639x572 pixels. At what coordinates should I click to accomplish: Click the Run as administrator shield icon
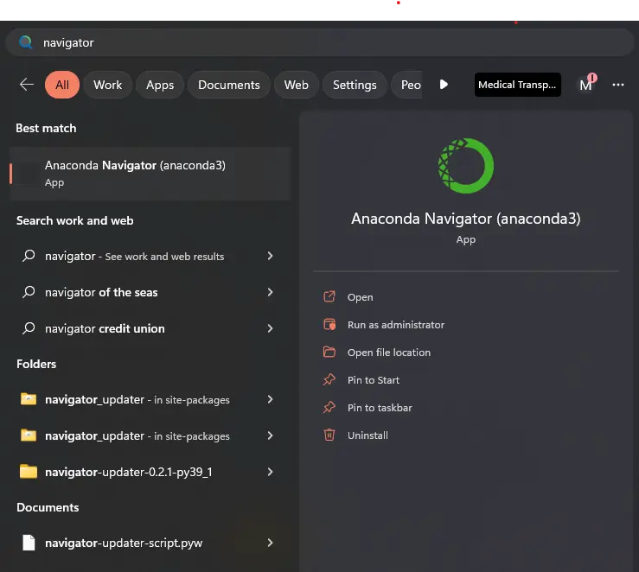[x=329, y=324]
